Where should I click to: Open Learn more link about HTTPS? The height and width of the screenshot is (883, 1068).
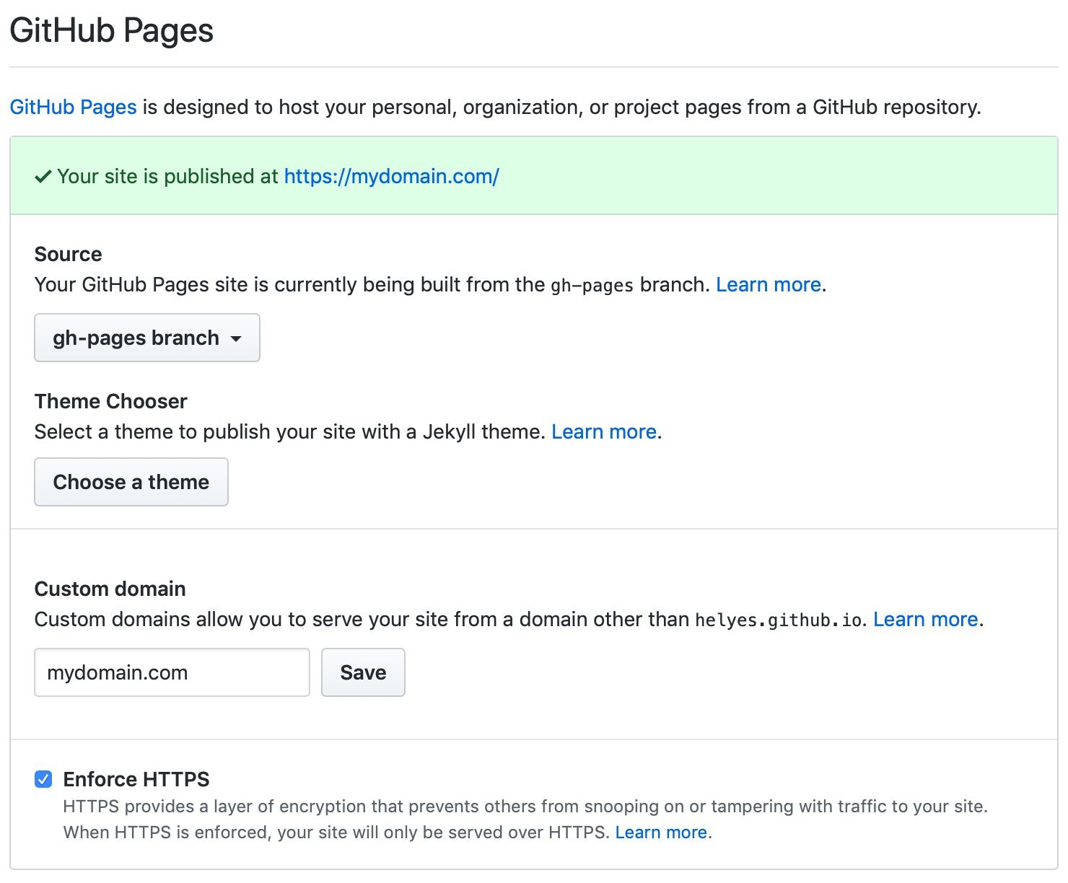[661, 833]
